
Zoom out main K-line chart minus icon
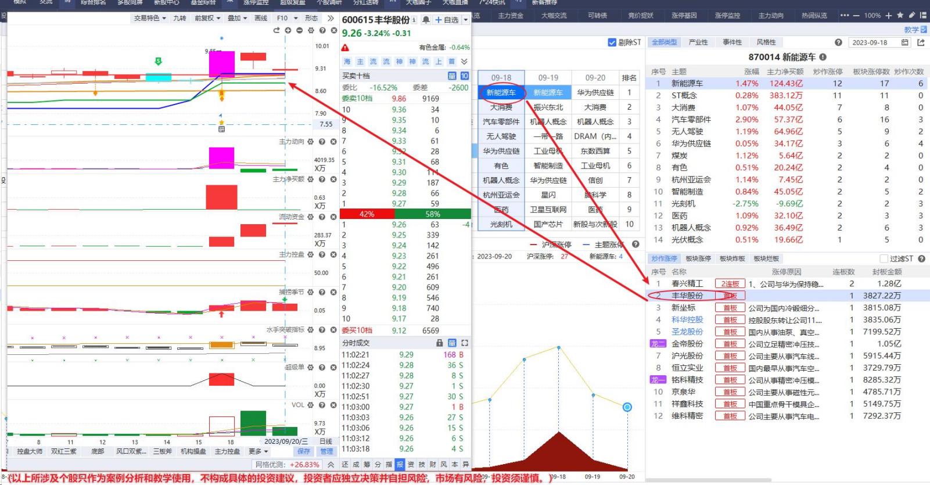coord(299,30)
